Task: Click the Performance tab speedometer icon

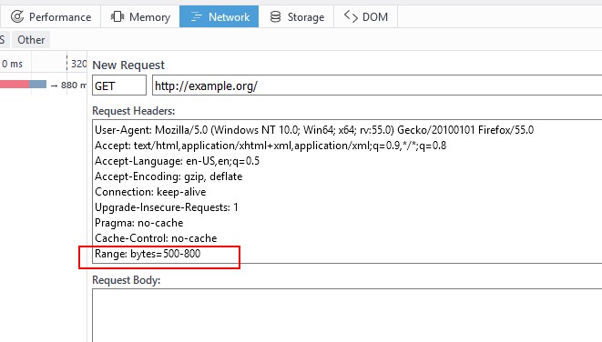Action: click(x=17, y=16)
